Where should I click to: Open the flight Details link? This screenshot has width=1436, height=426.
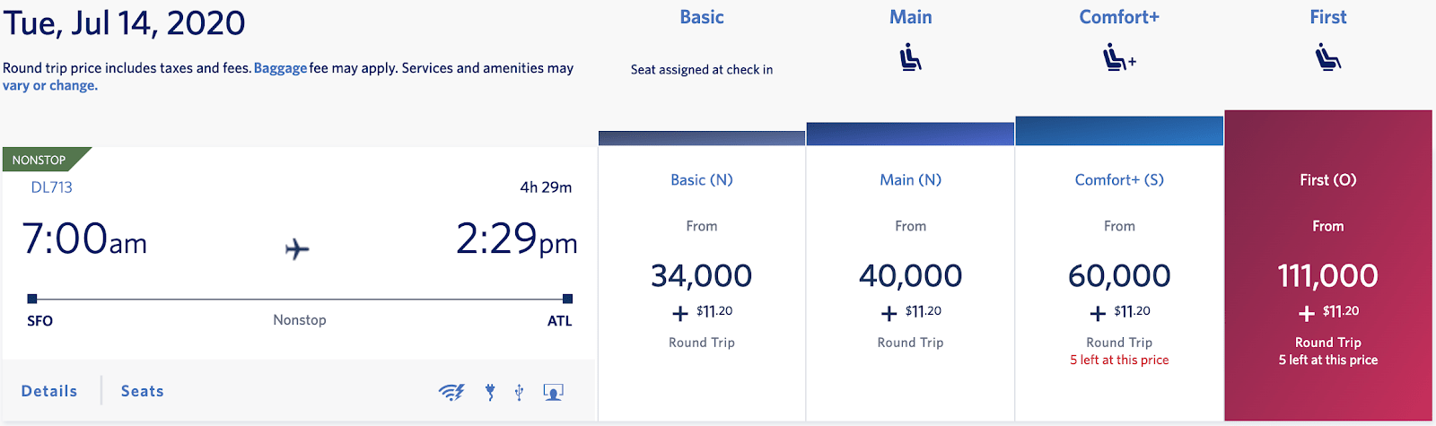pyautogui.click(x=49, y=391)
